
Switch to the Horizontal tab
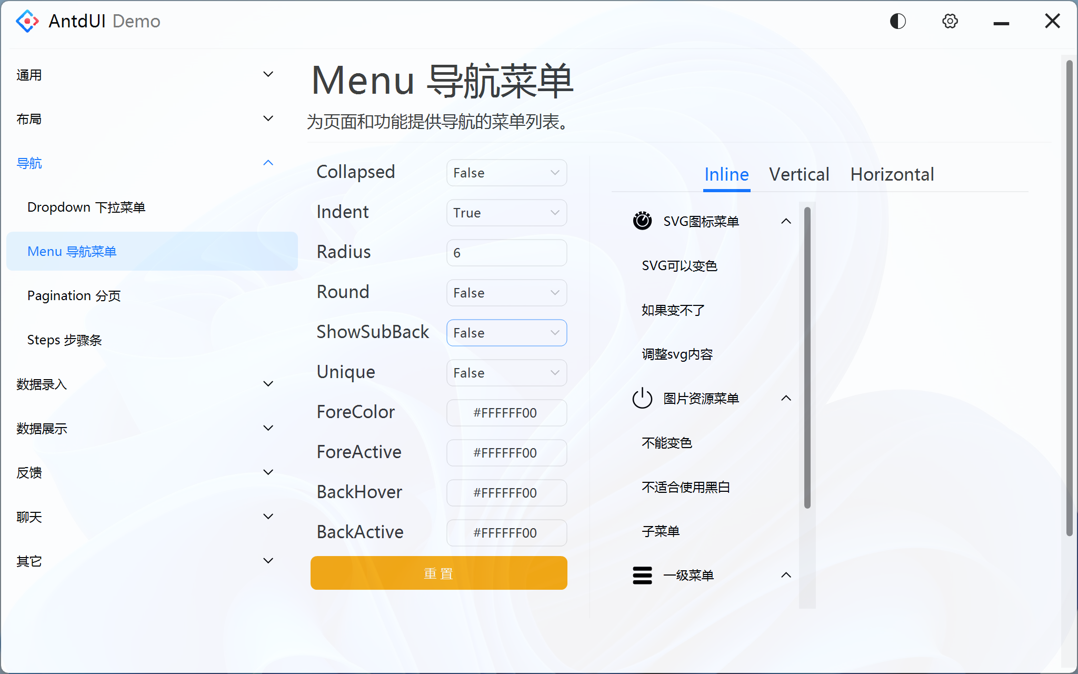(x=892, y=174)
